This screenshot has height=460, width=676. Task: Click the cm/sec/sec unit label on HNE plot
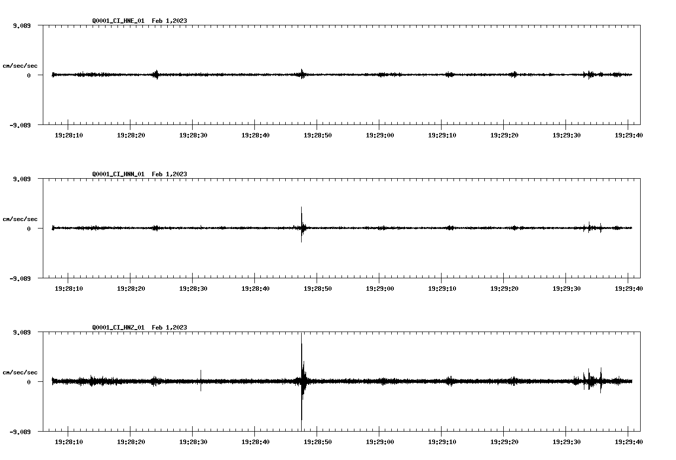[20, 65]
